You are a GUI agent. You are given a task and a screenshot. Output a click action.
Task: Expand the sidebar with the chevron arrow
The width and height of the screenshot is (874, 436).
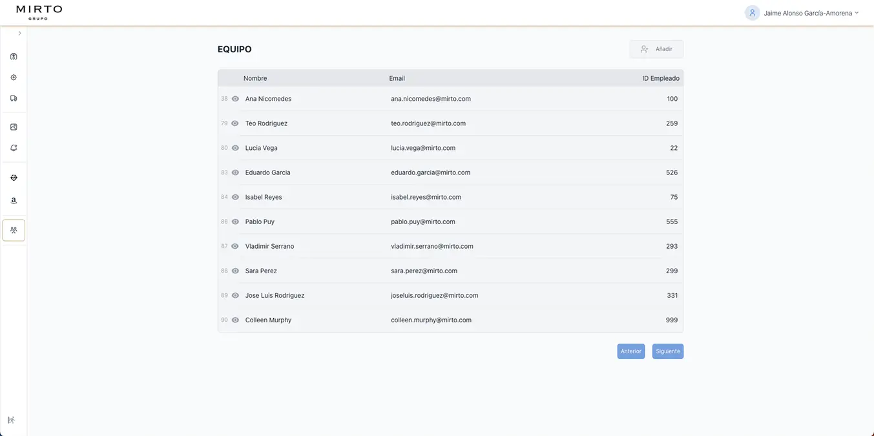pos(19,33)
